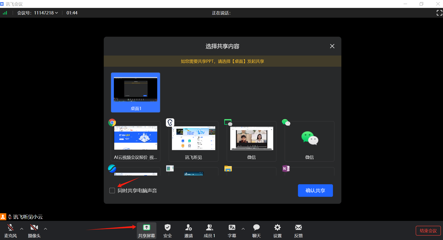Open the 邀请 invite icon

click(189, 227)
